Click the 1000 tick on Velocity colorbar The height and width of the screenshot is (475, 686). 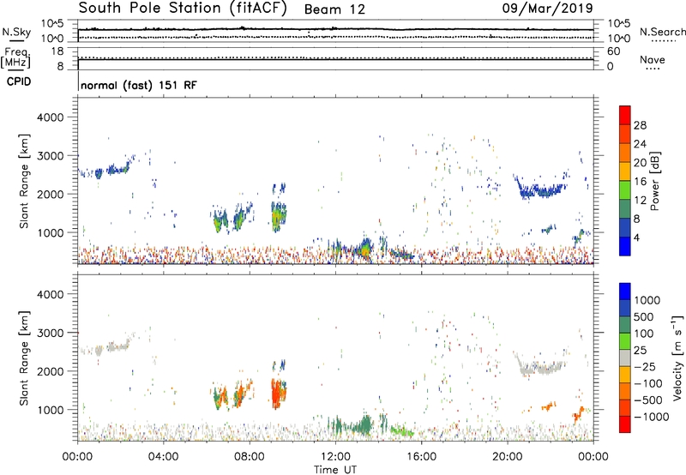[x=647, y=300]
